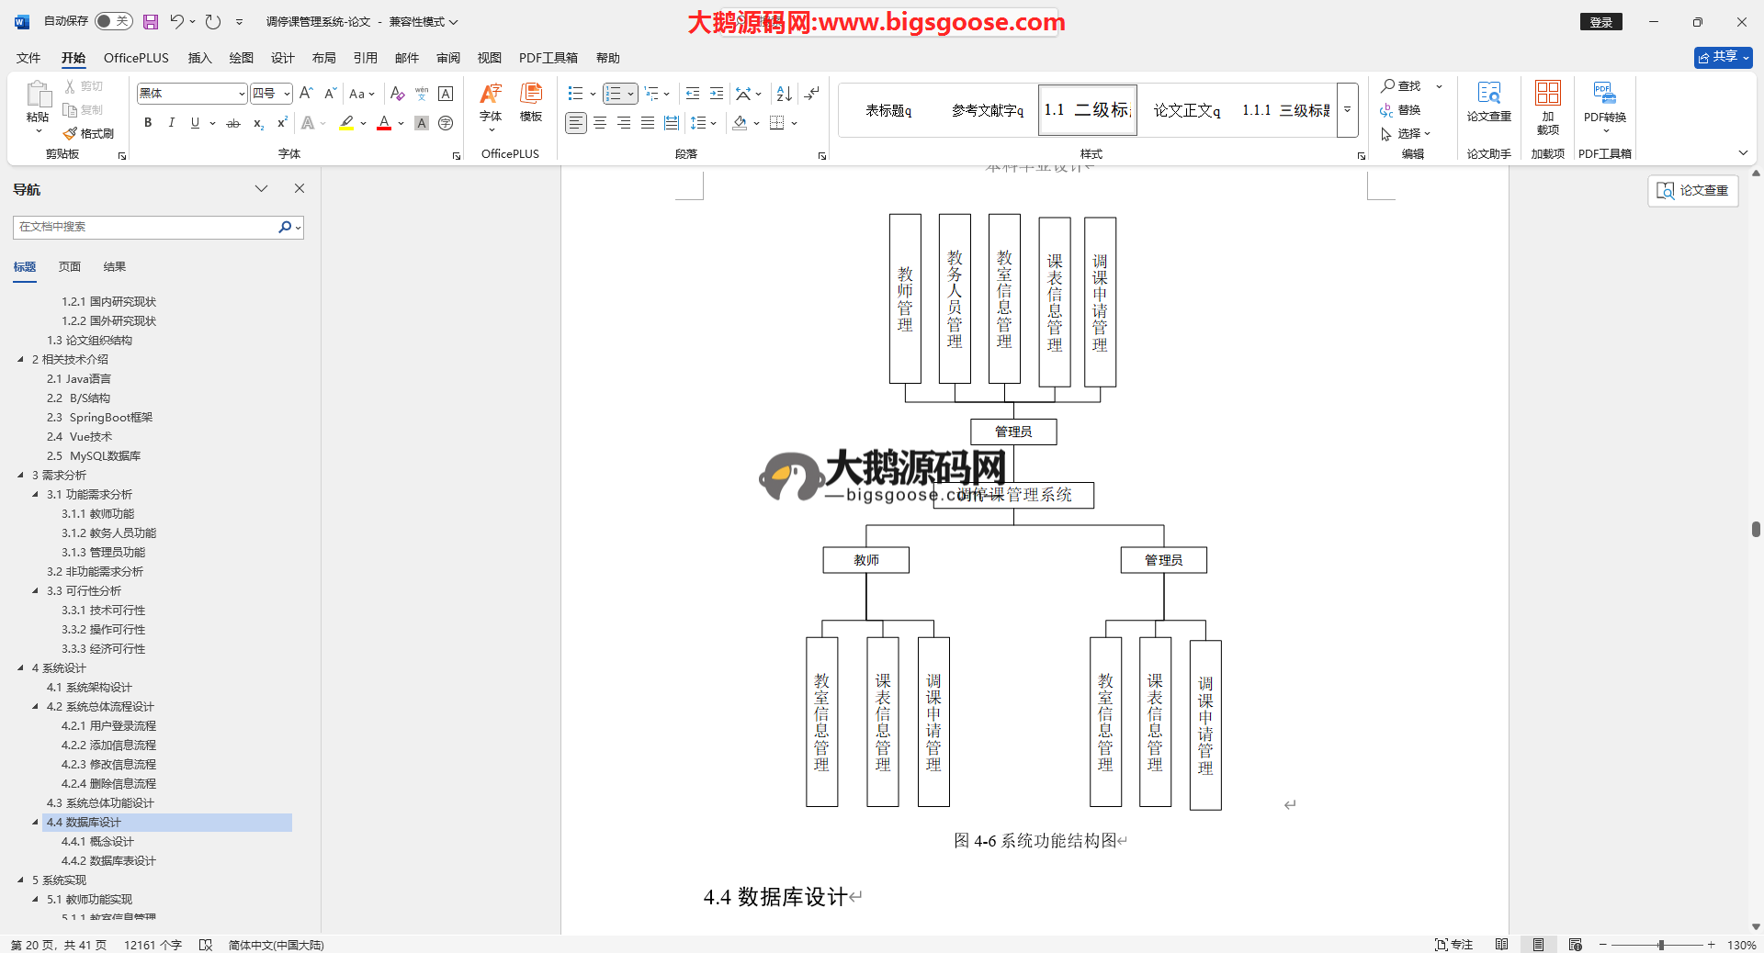Toggle italic formatting
The width and height of the screenshot is (1764, 953).
(171, 123)
